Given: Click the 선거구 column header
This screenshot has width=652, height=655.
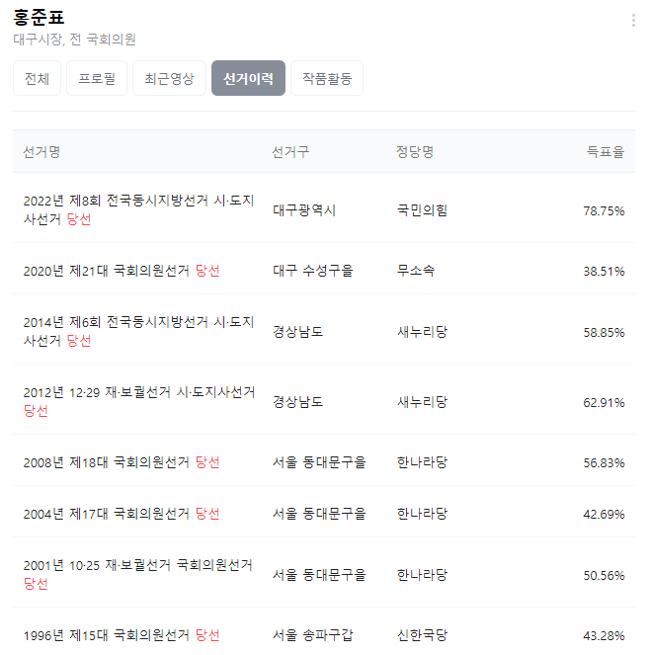Looking at the screenshot, I should click(290, 152).
